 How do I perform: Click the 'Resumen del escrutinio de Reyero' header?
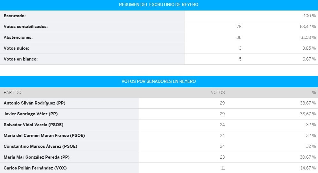[159, 4]
